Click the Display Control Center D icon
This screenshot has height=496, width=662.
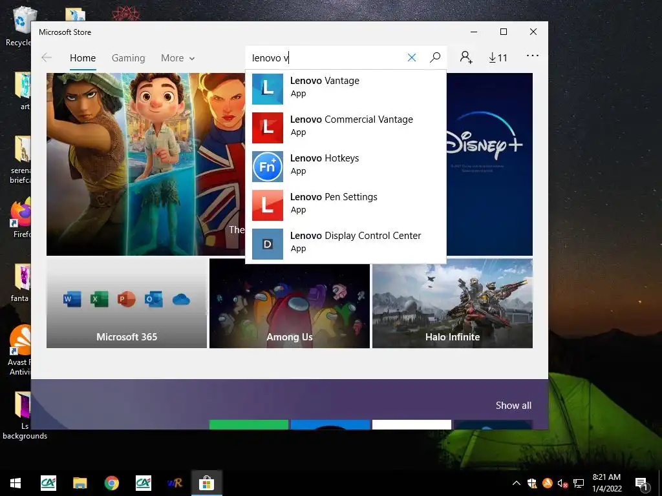(x=268, y=244)
